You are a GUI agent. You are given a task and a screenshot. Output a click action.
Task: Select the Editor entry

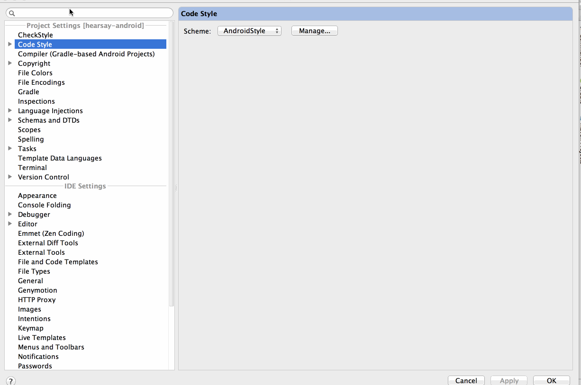pos(27,224)
